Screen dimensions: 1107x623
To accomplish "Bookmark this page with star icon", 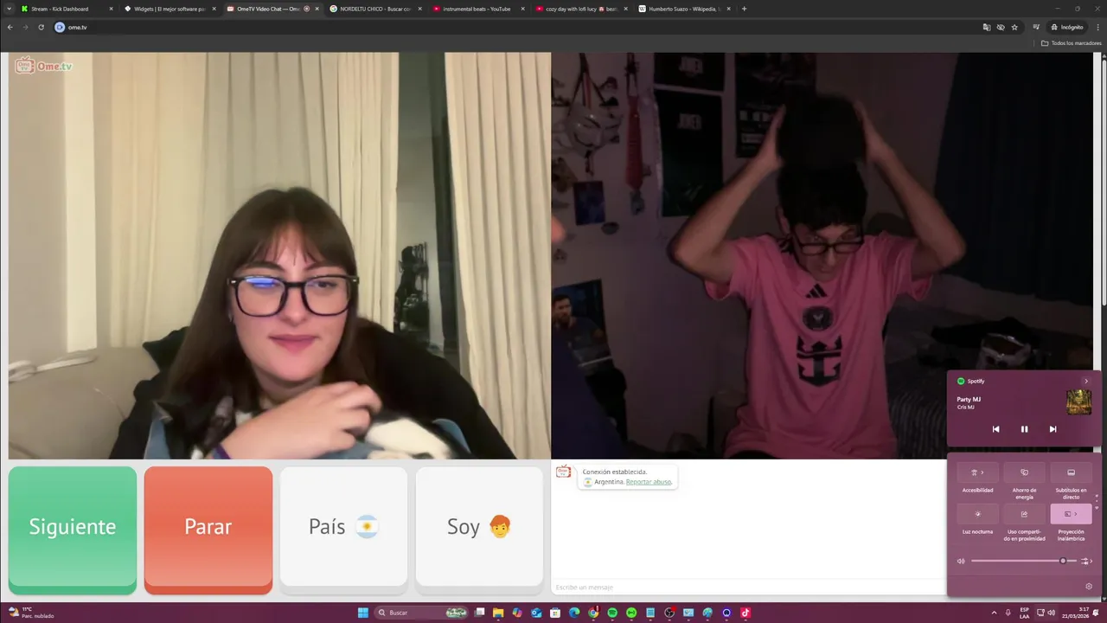I will (1014, 27).
